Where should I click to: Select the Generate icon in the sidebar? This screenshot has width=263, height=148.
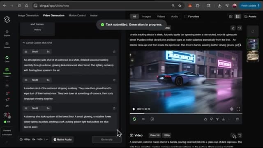(x=7, y=71)
